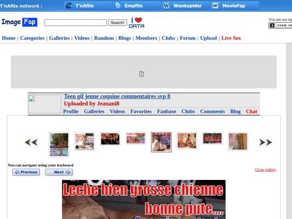
Task: Open the T'nAflix network site icon
Action: point(68,6)
